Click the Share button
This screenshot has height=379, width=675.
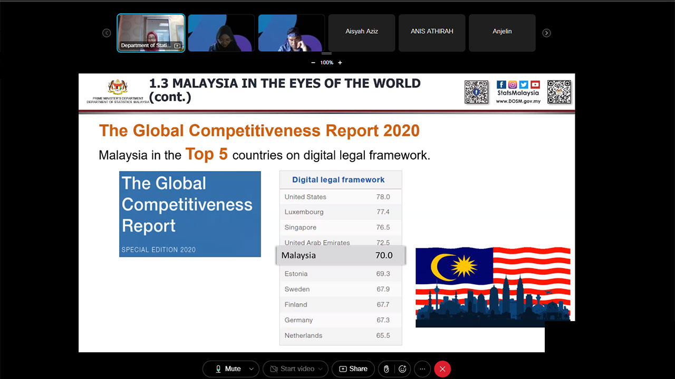click(353, 369)
